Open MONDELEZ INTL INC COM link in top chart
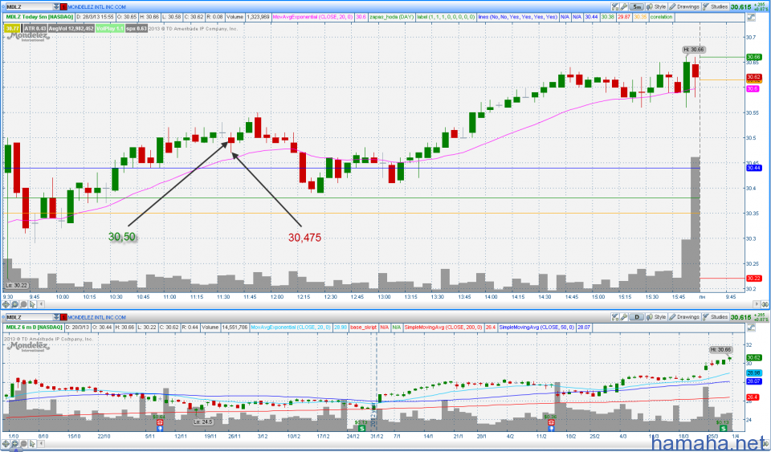The width and height of the screenshot is (771, 452). pyautogui.click(x=96, y=7)
